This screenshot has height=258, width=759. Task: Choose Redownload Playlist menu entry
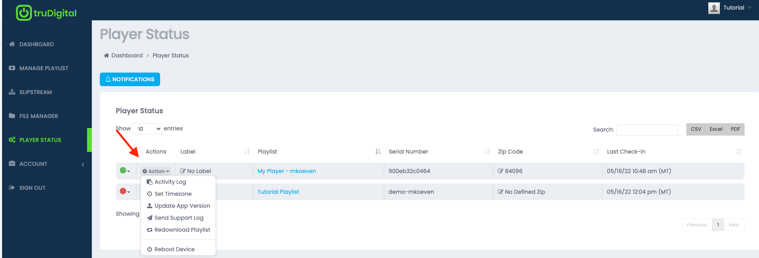178,230
